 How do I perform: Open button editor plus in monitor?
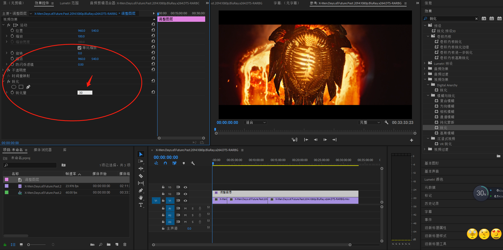[x=411, y=140]
